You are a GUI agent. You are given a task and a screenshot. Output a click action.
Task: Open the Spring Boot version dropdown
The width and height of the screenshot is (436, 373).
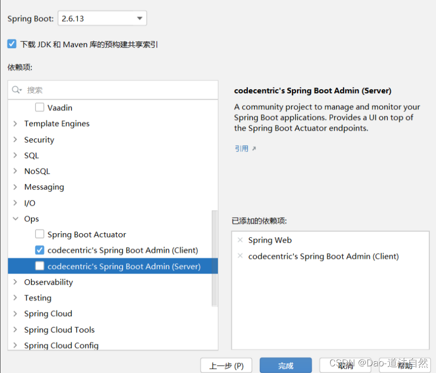102,18
